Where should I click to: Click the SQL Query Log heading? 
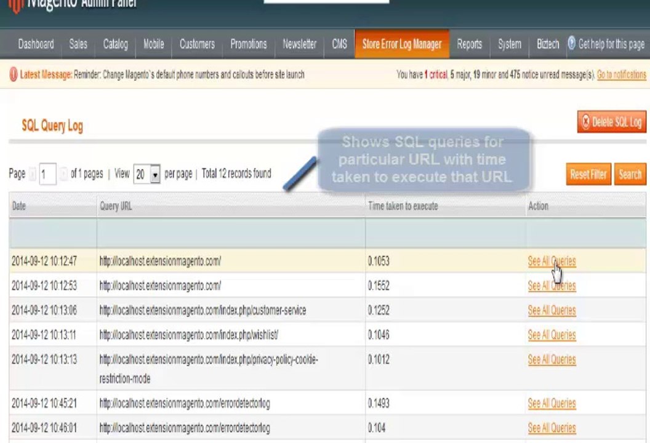pyautogui.click(x=52, y=126)
